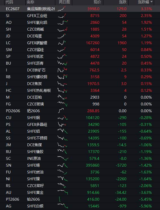
Task: Select the 名称 column header
Action: 30,2
